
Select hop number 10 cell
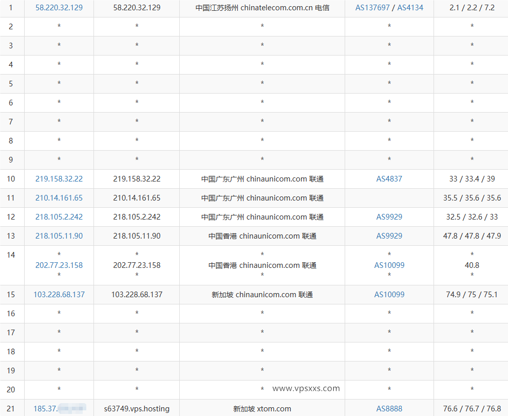tap(12, 178)
